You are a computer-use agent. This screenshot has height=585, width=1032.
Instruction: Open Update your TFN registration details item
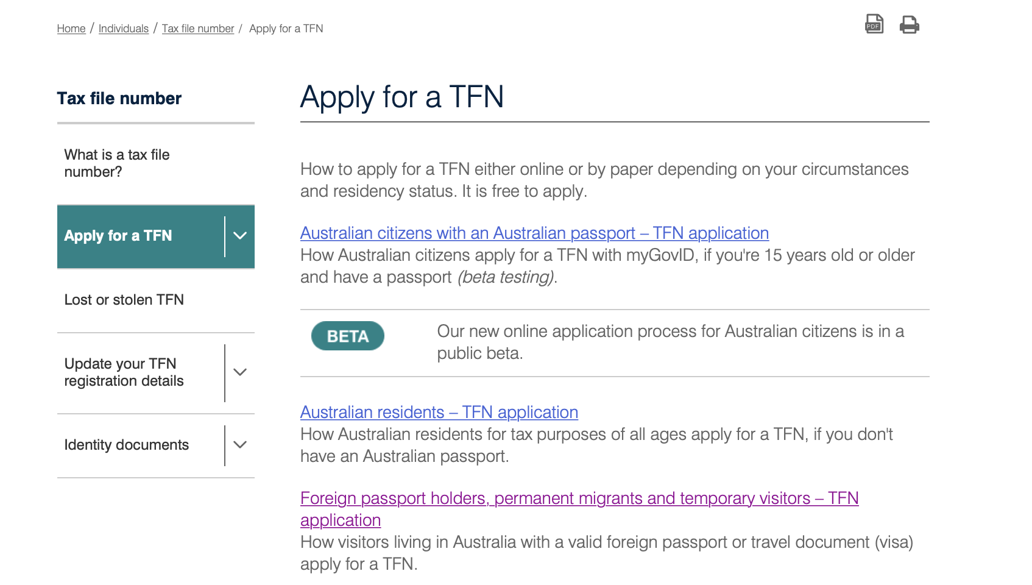[x=124, y=372]
